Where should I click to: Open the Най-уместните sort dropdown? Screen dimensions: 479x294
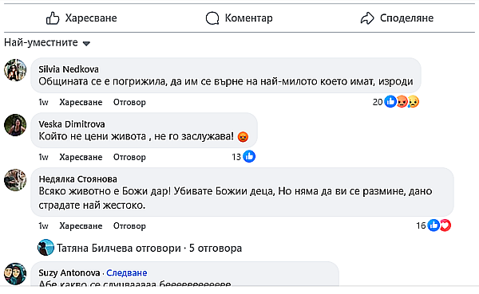click(x=47, y=43)
